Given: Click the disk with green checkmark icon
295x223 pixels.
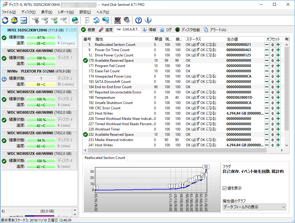Looking at the screenshot, I should pos(54,20).
